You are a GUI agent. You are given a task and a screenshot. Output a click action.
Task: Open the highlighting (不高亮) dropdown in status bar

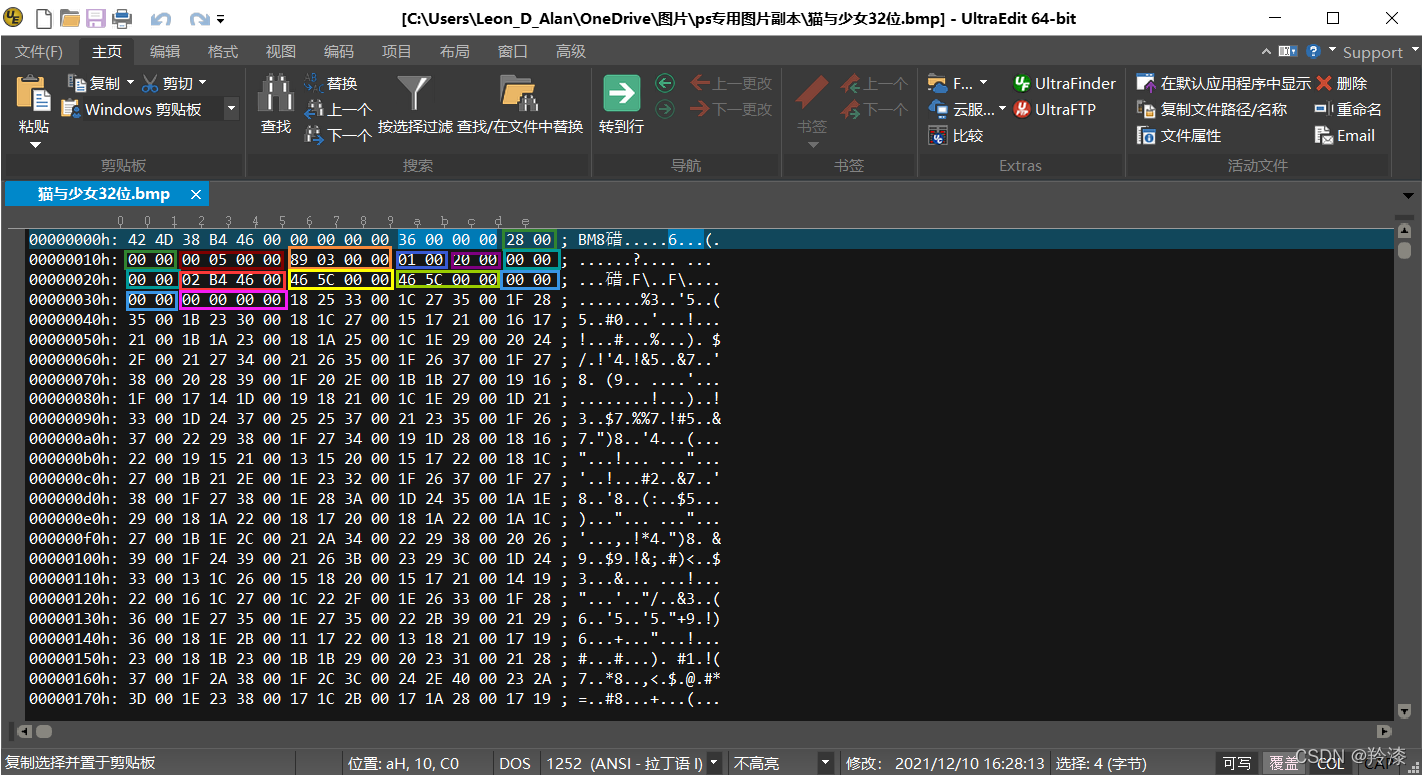[x=826, y=763]
